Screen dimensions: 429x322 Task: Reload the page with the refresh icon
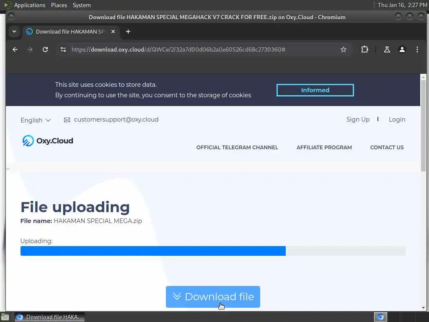[x=45, y=49]
